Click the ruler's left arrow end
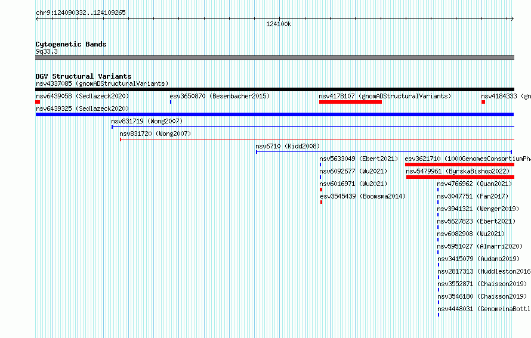531x338 pixels. tap(37, 19)
